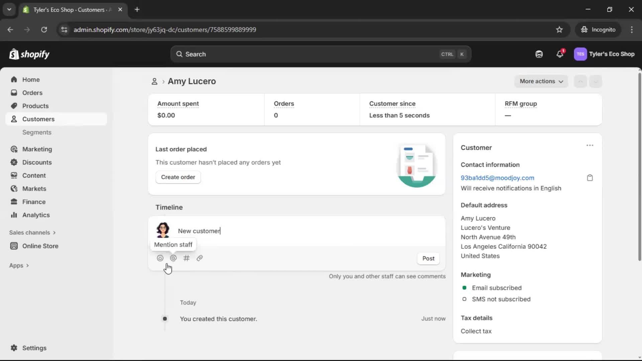Open the More actions dropdown
This screenshot has width=642, height=361.
coord(541,81)
